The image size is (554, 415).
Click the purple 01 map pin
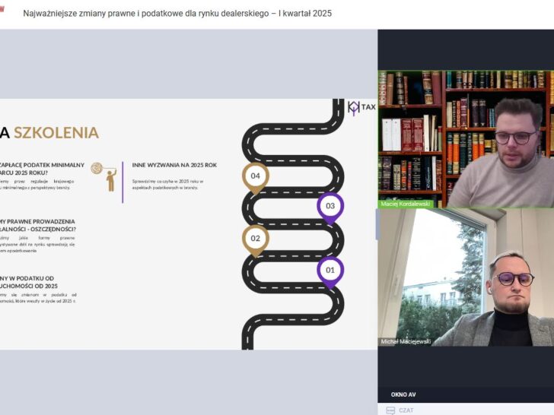(x=330, y=271)
